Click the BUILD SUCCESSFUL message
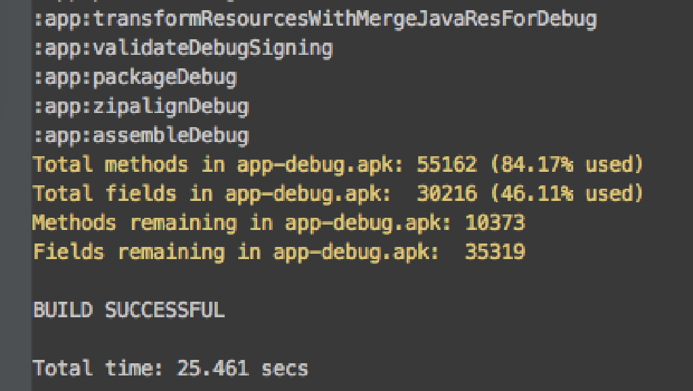Screen dimensions: 693x391 tap(129, 310)
